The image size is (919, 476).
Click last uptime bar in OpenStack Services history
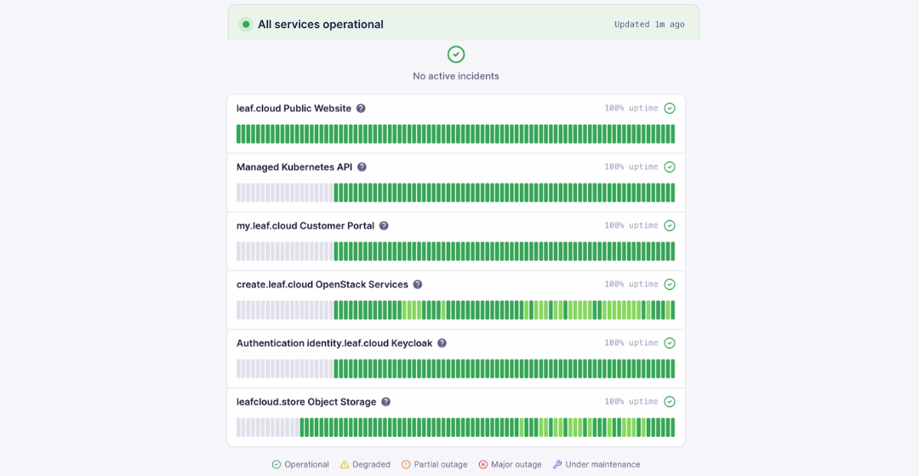point(673,309)
